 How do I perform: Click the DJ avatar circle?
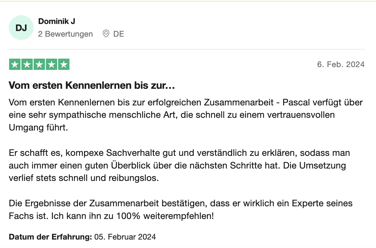[21, 28]
